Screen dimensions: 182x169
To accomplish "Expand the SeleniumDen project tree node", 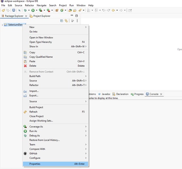I will coord(2,25).
